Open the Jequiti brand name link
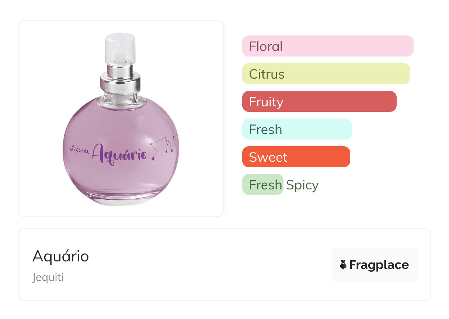 [48, 277]
